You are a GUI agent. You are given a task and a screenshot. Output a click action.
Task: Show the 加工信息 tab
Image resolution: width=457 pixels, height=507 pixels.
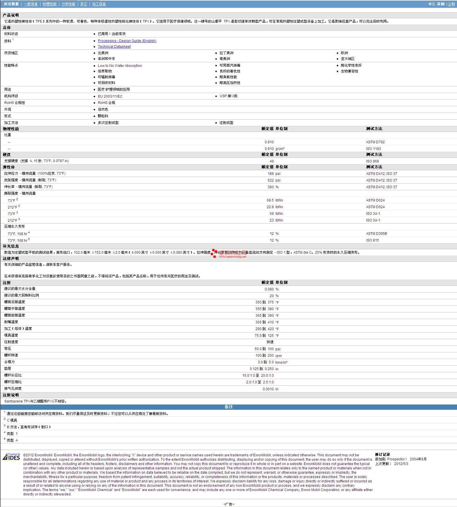click(x=99, y=4)
